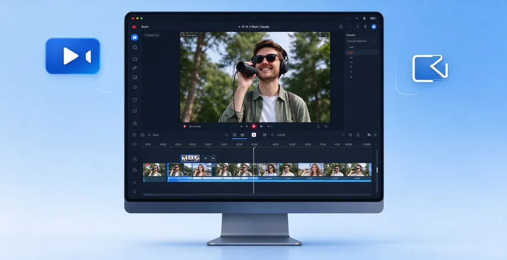Click the share arrow icon below the preview
Viewport: 507px width, 260px height.
click(318, 127)
